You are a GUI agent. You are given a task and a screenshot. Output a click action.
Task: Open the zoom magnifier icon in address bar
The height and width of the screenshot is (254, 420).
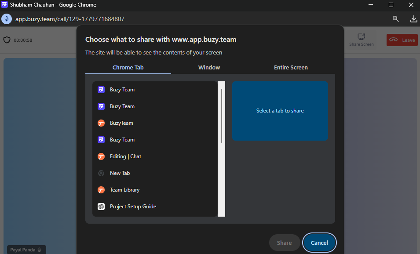click(x=396, y=19)
